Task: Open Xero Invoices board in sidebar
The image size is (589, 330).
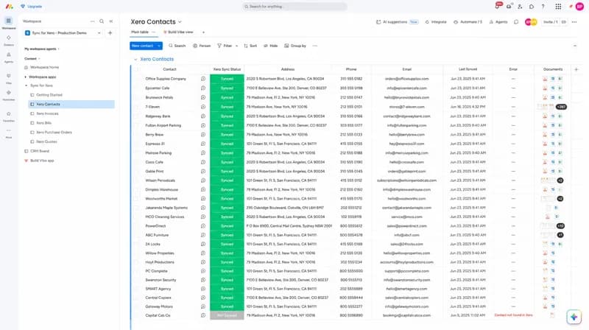Action: 47,113
